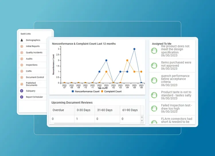Open the Report Scheduler link
The height and width of the screenshot is (156, 215).
(x=34, y=97)
